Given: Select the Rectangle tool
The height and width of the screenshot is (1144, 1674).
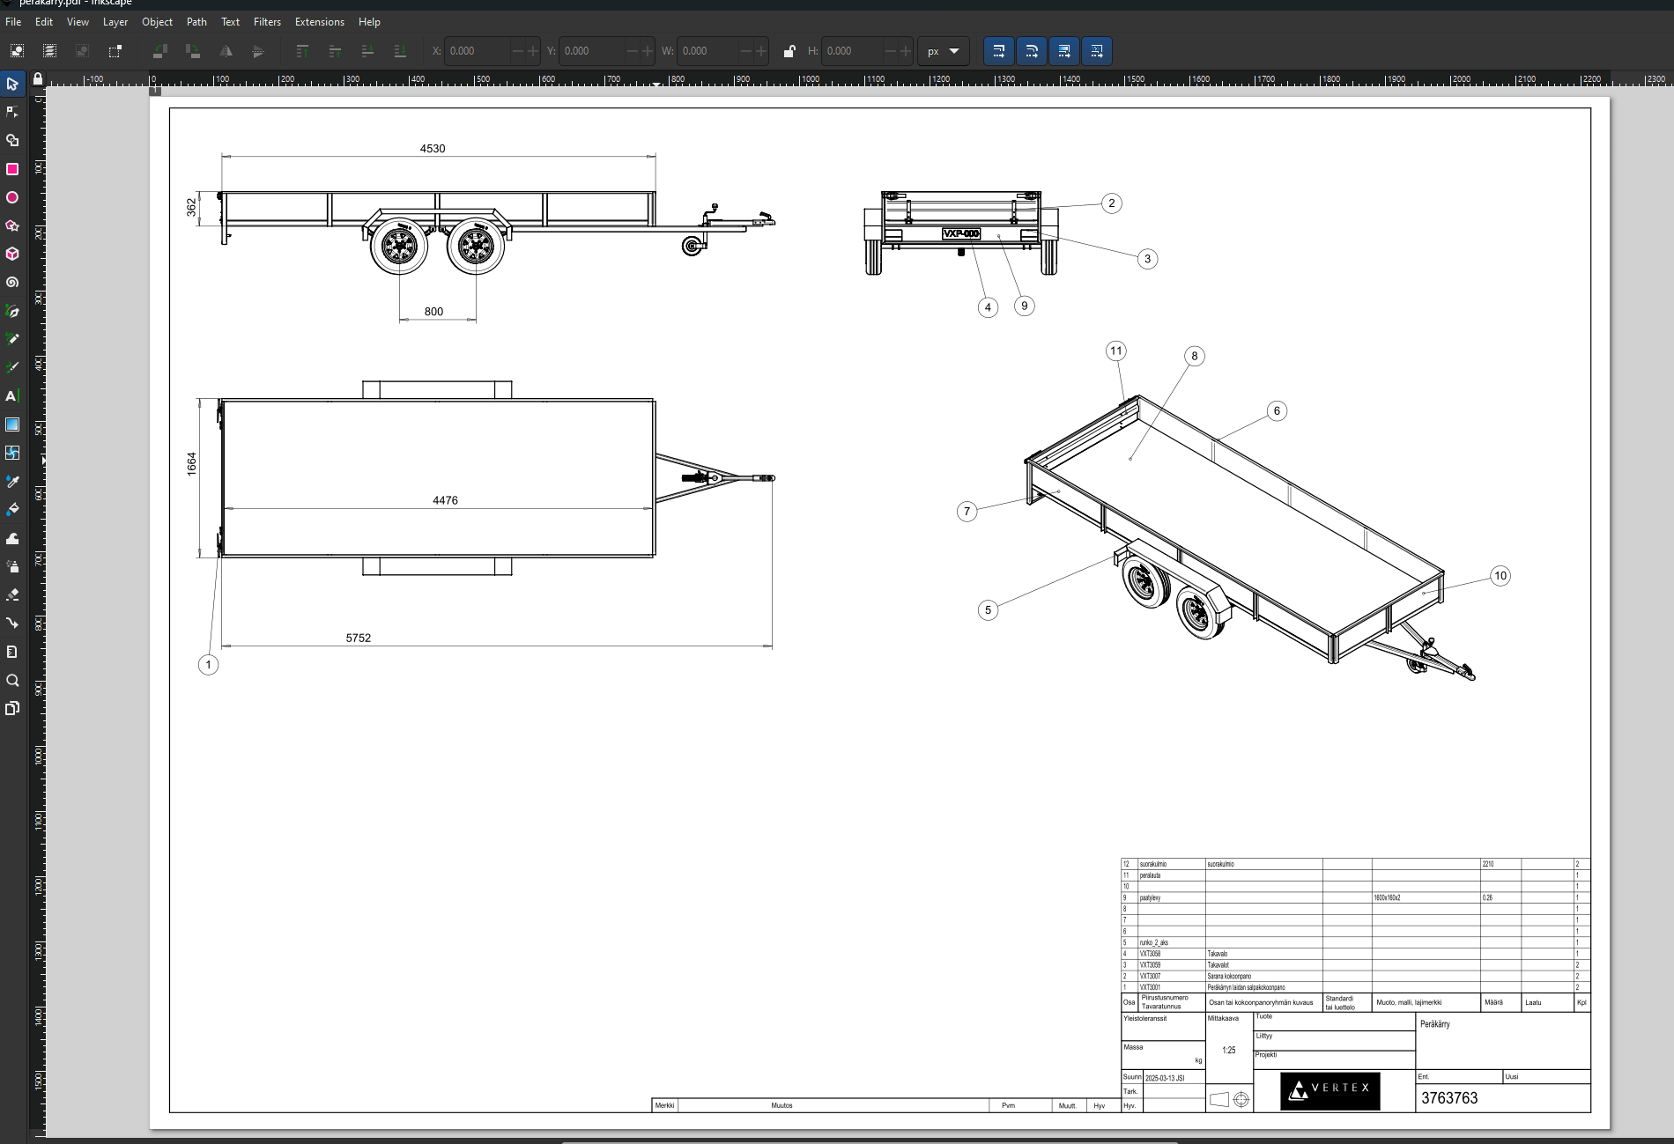Looking at the screenshot, I should click(x=12, y=169).
